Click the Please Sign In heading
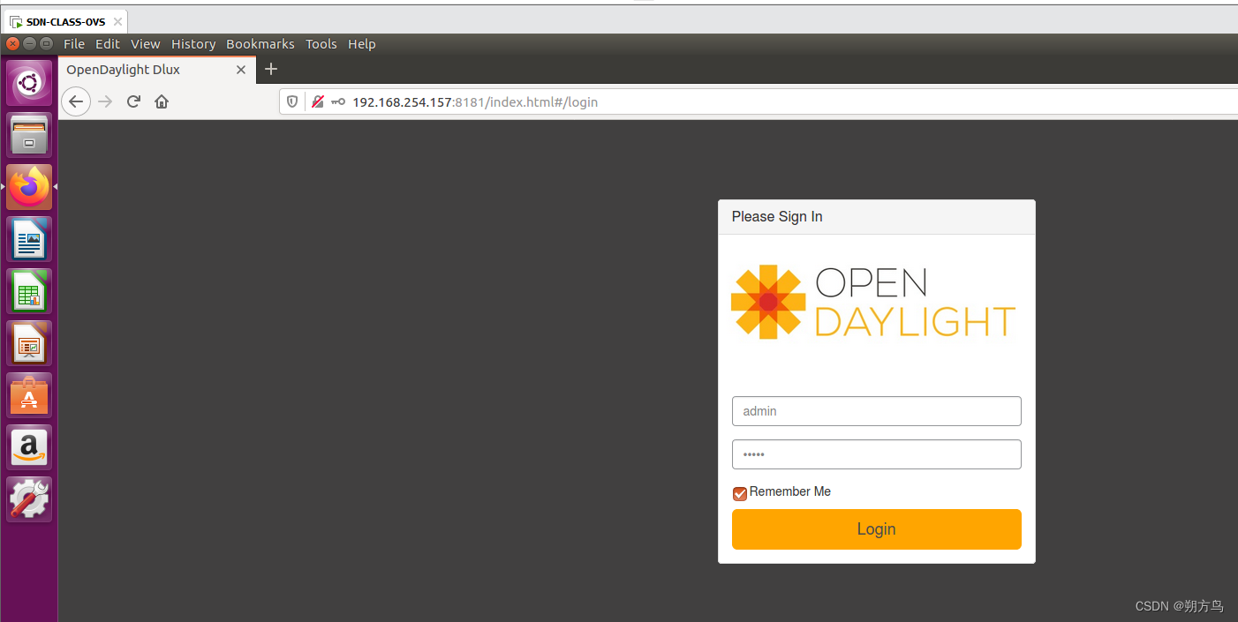Viewport: 1238px width, 622px height. tap(777, 217)
